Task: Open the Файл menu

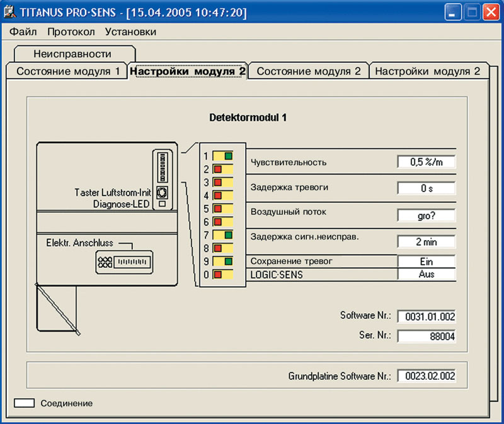Action: coord(23,32)
